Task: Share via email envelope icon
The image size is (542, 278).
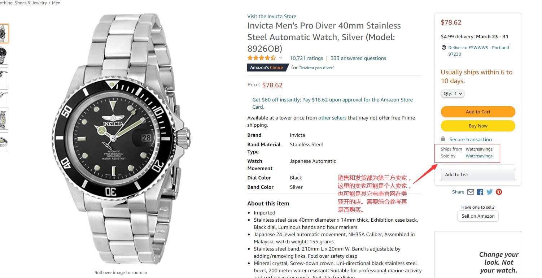Action: (x=471, y=192)
